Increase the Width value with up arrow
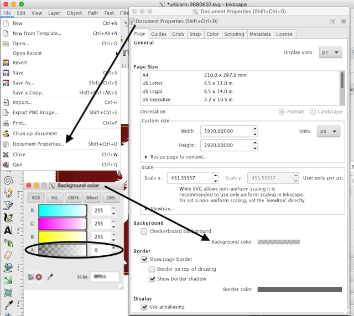This screenshot has width=354, height=316. click(x=255, y=129)
